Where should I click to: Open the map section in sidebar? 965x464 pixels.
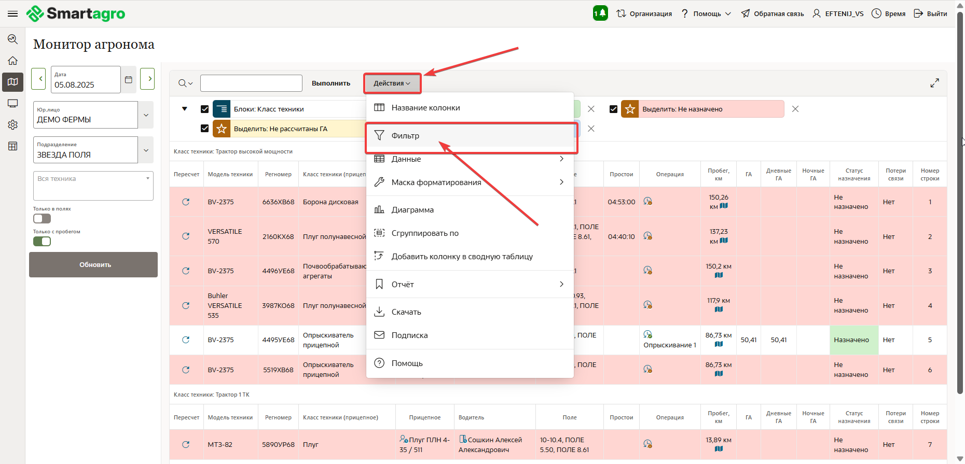[13, 82]
